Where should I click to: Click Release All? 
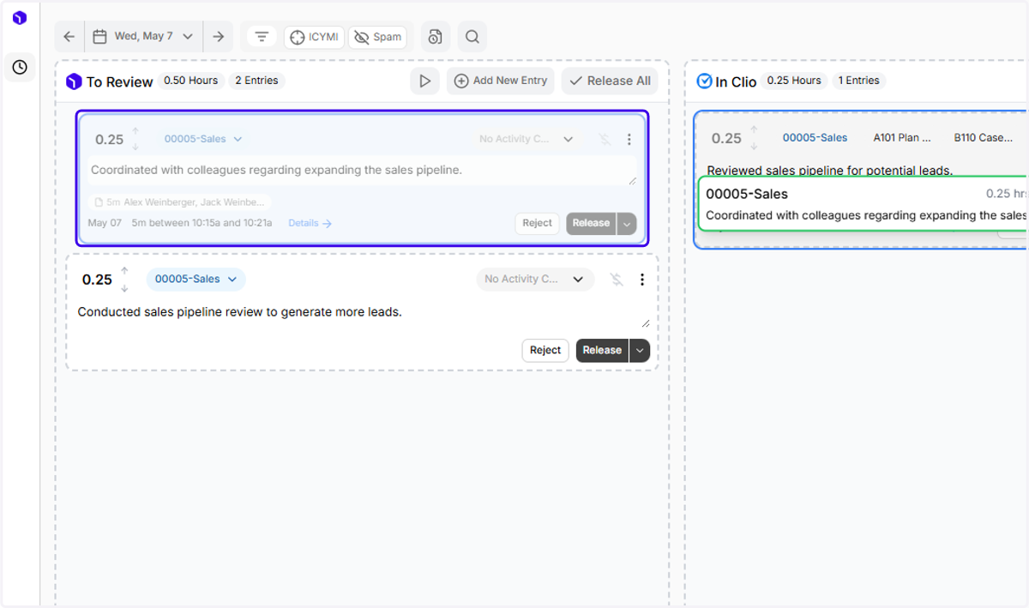pos(610,81)
